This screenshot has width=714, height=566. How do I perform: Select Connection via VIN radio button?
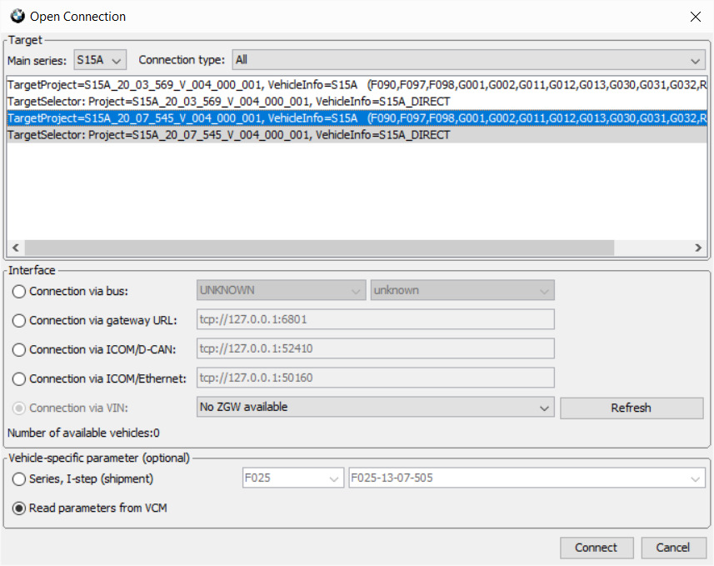click(18, 408)
